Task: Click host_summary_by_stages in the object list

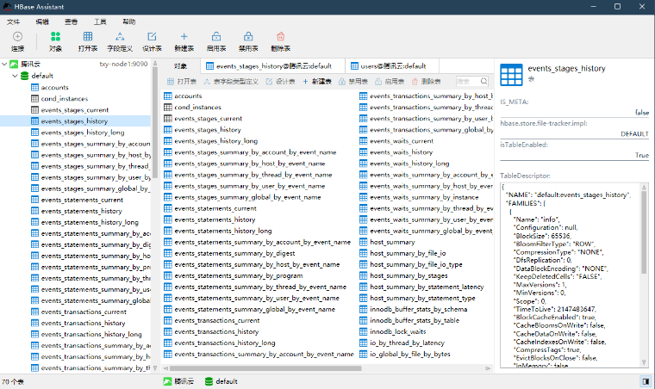Action: (x=409, y=275)
